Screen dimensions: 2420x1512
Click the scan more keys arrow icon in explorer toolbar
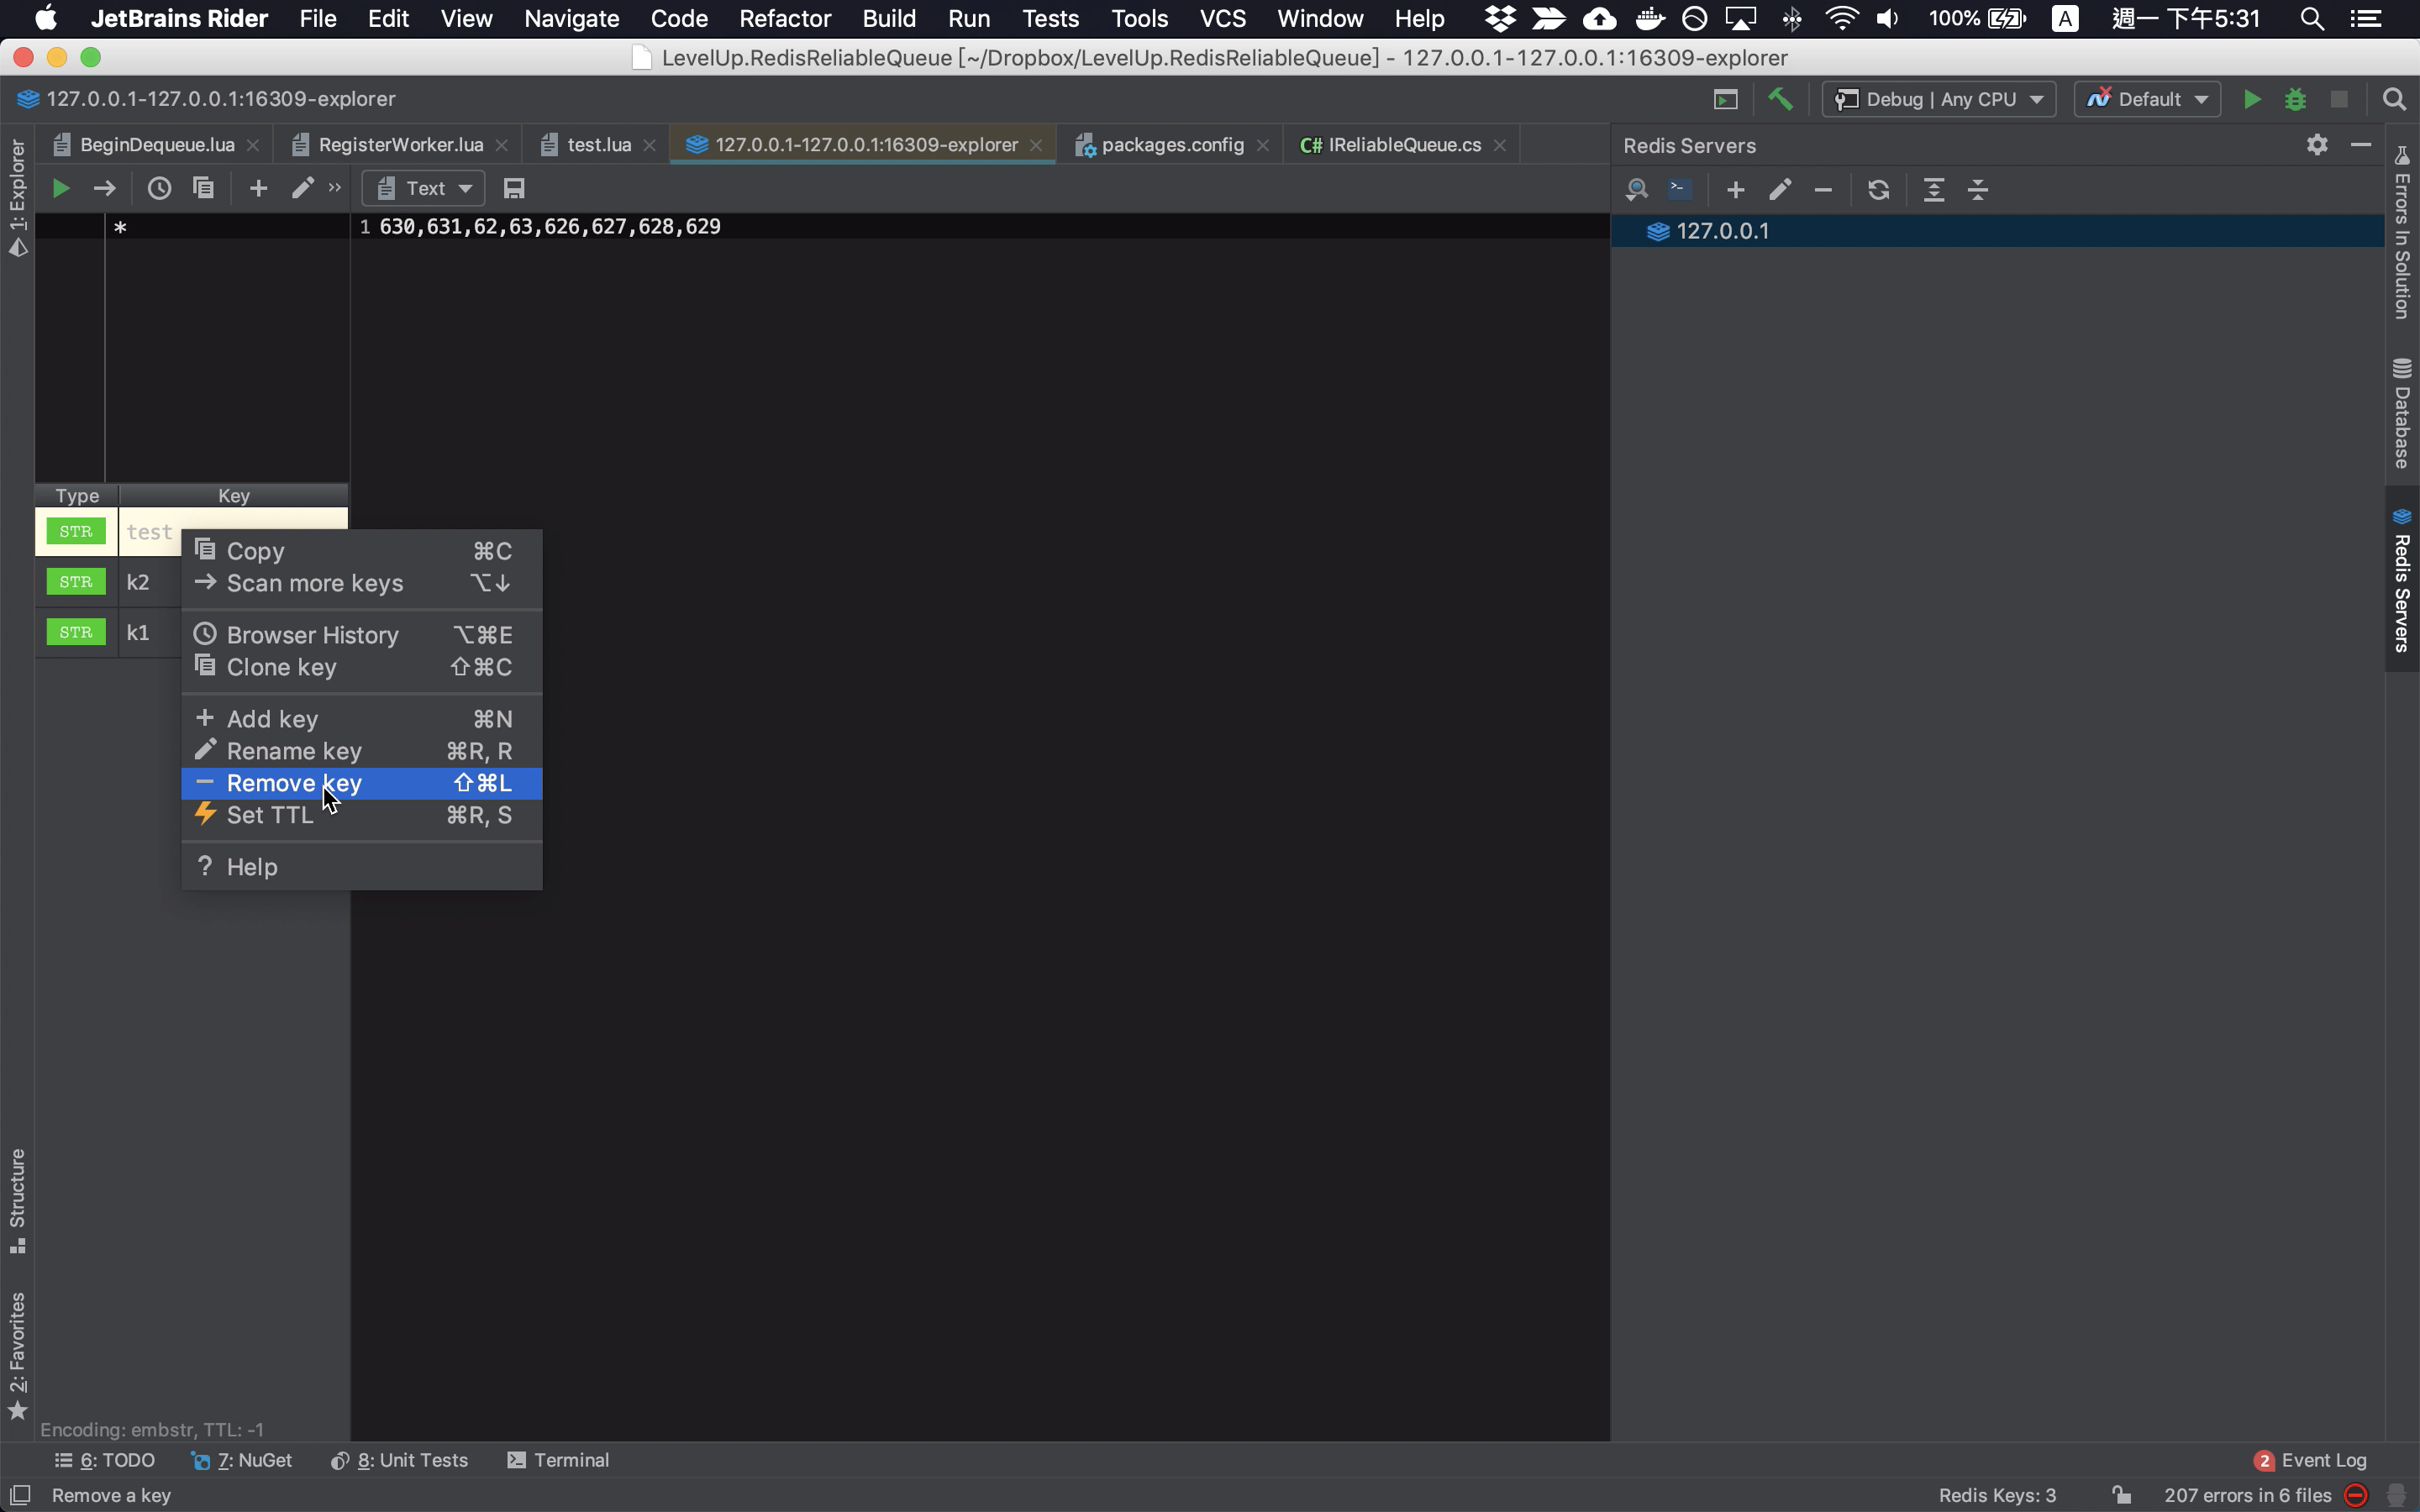(104, 188)
